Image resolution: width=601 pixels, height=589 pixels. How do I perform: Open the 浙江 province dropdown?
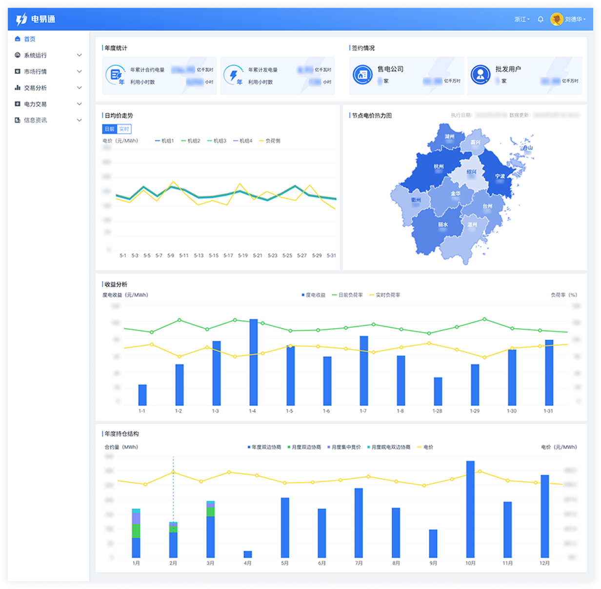(521, 20)
